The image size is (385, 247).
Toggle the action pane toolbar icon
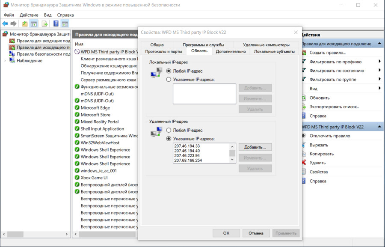click(65, 24)
